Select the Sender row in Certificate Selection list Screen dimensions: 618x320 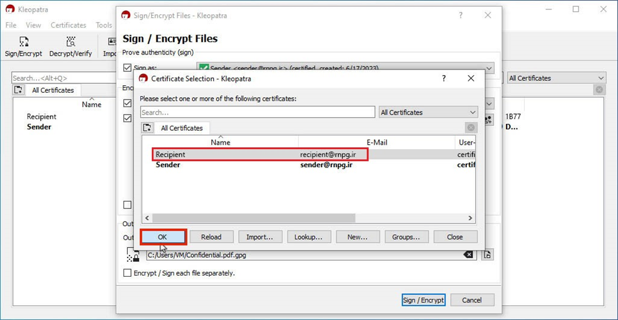click(308, 165)
